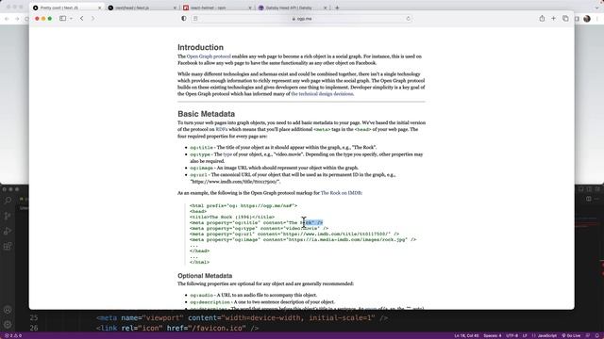Open the Safari sidebar dropdown arrow

(71, 19)
